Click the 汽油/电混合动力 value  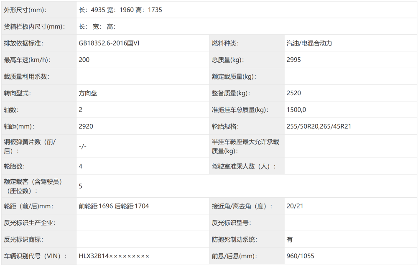(309, 43)
